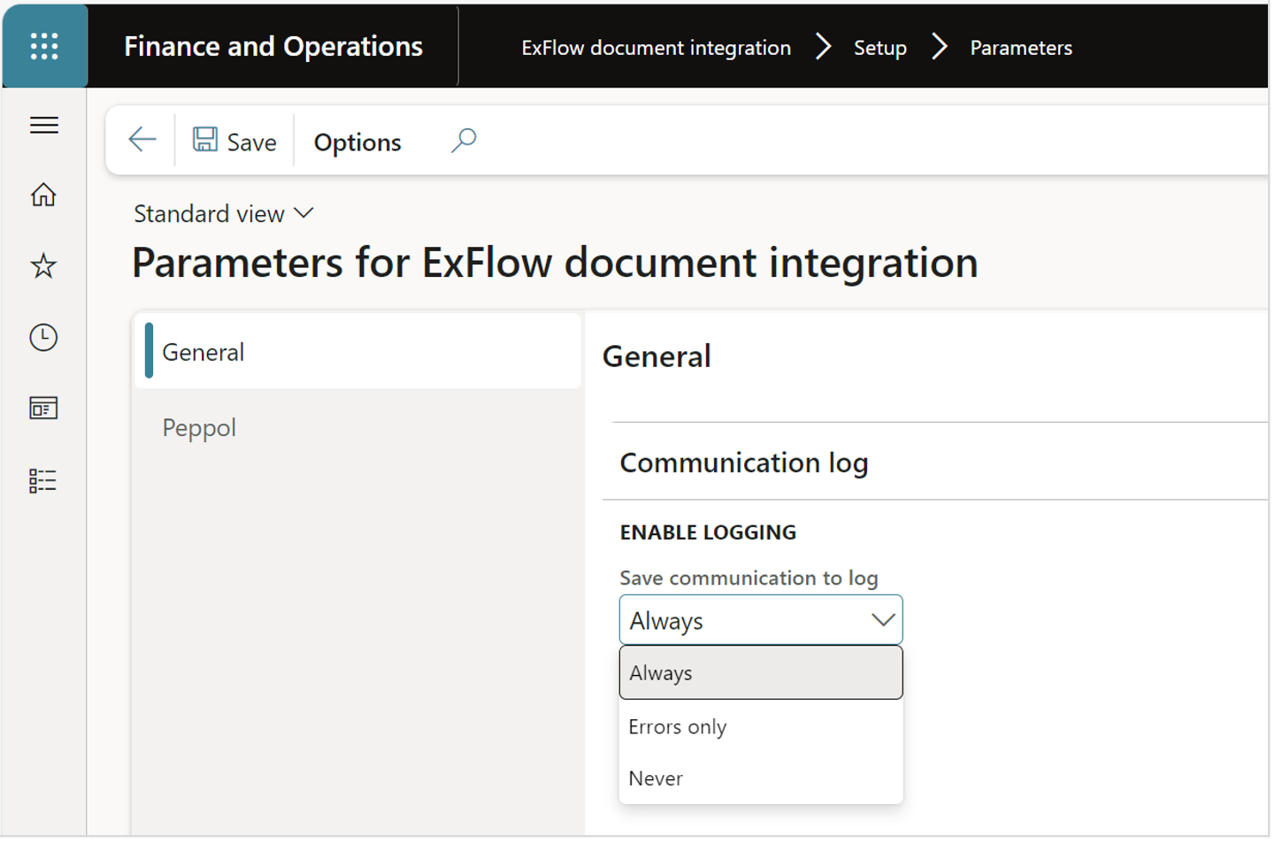Image resolution: width=1275 pixels, height=843 pixels.
Task: Open Favorites star icon
Action: [x=43, y=265]
